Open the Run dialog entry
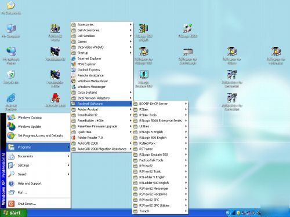 coord(38,192)
